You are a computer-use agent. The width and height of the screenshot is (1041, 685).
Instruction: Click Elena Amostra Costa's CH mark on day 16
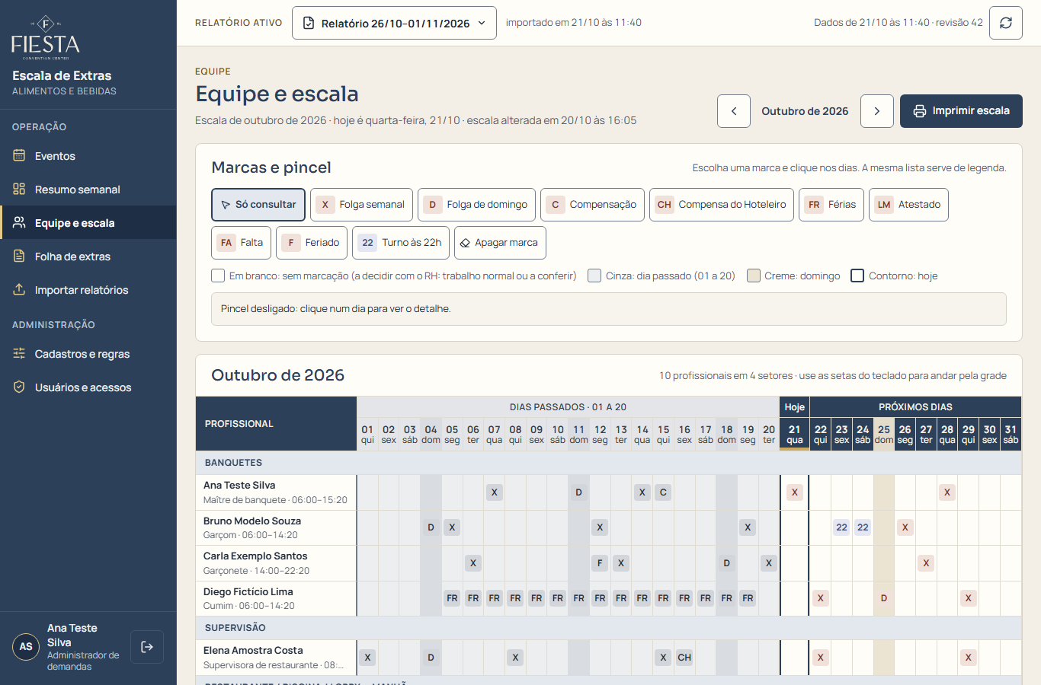[684, 658]
